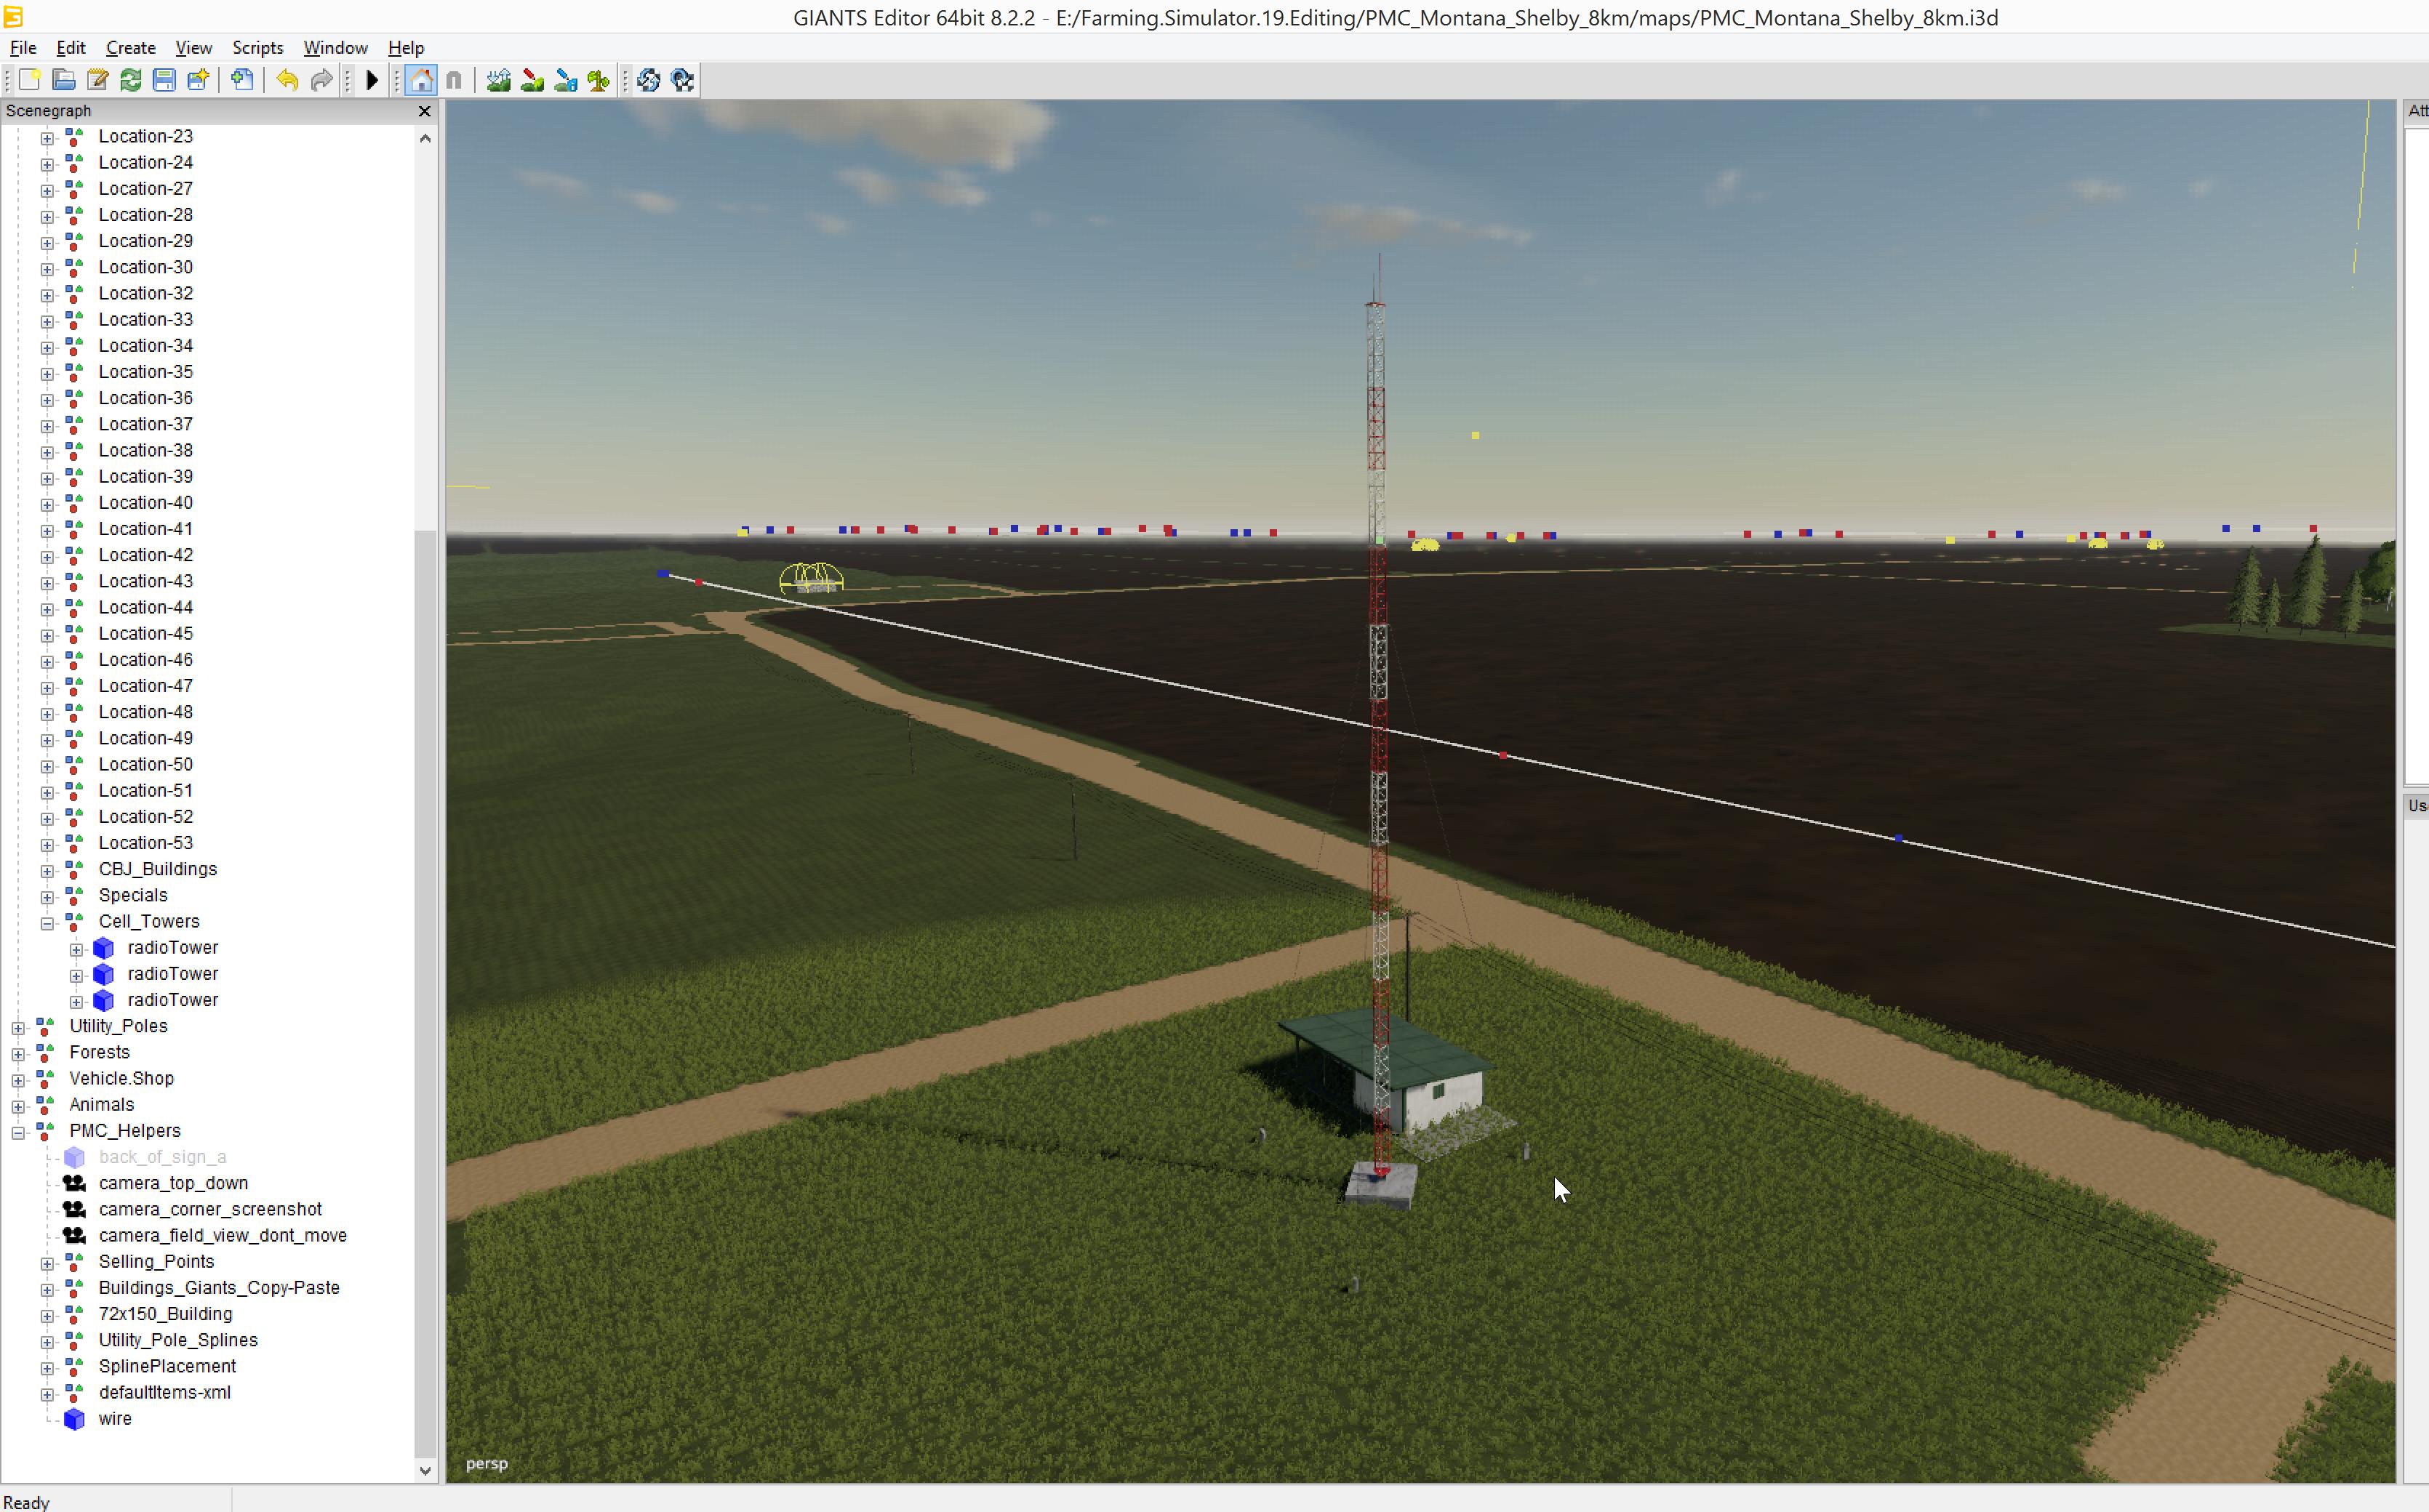This screenshot has height=1512, width=2429.
Task: Open the Edit menu
Action: pos(71,47)
